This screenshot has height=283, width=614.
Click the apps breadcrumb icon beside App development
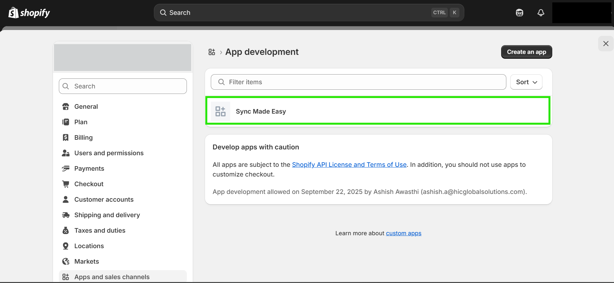(x=212, y=52)
